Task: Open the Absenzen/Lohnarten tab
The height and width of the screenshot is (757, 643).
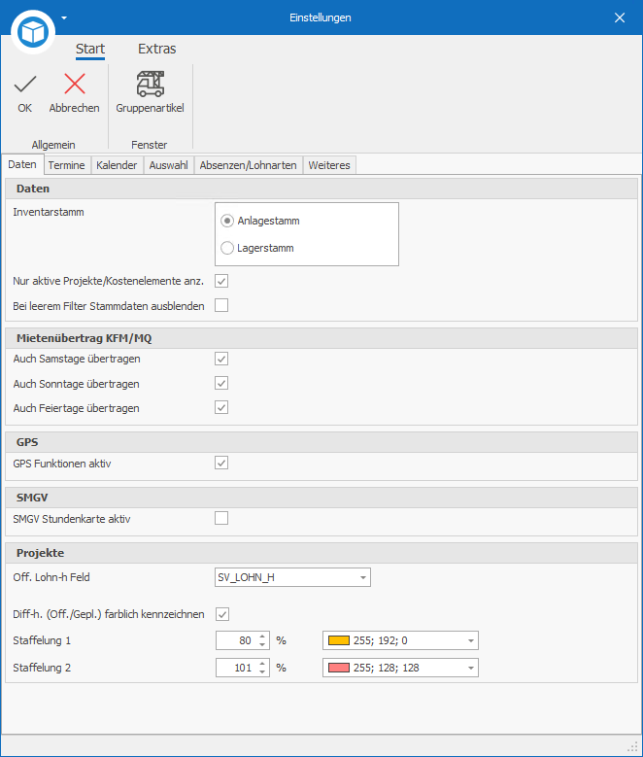Action: (x=248, y=165)
